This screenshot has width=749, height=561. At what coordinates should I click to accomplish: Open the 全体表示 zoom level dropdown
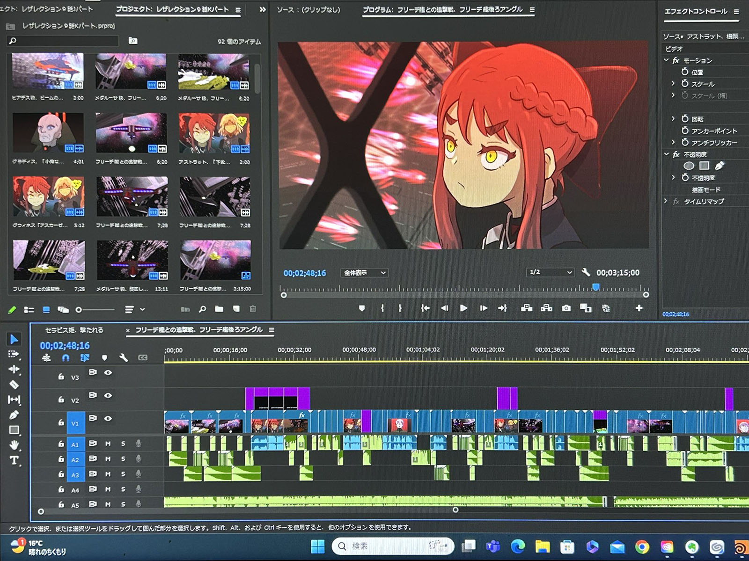(x=365, y=273)
